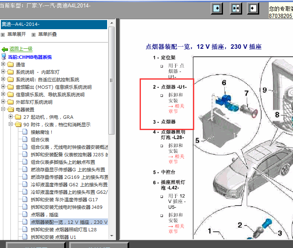The image size is (293, 248).
Task: Click document icon beside 拆卸和安装 点烟器 U1
Action: click(x=25, y=237)
